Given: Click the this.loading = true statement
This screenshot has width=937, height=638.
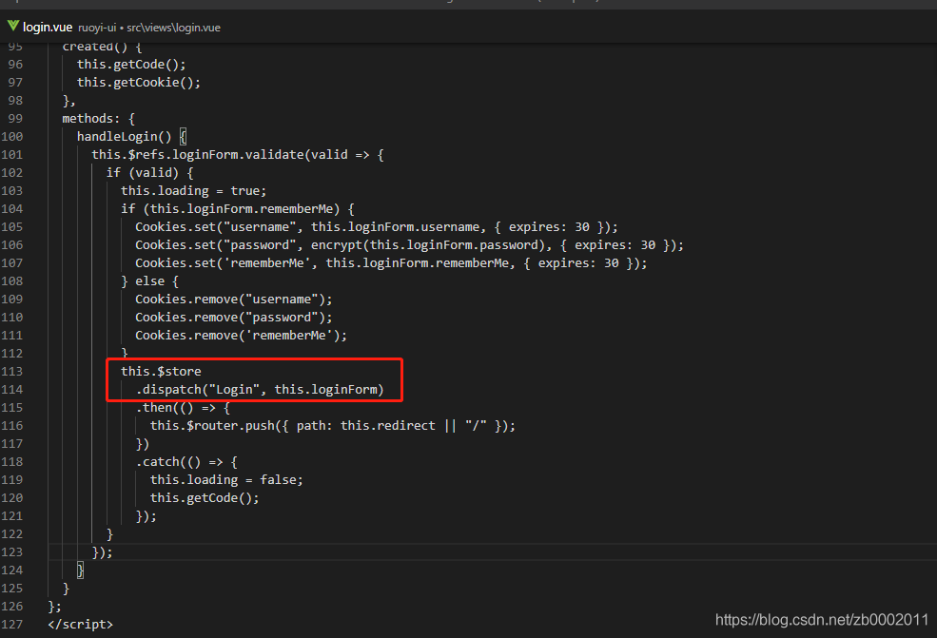Looking at the screenshot, I should coord(193,190).
